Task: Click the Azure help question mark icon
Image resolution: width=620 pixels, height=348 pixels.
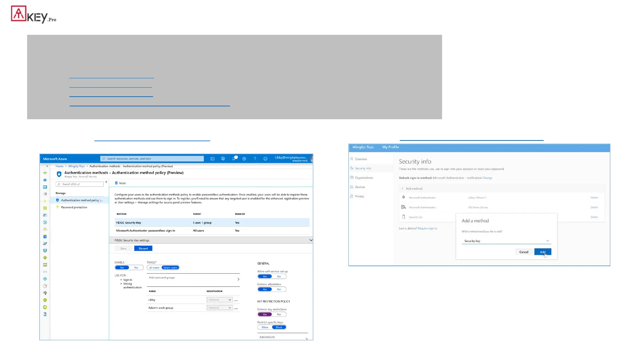Action: [x=255, y=159]
